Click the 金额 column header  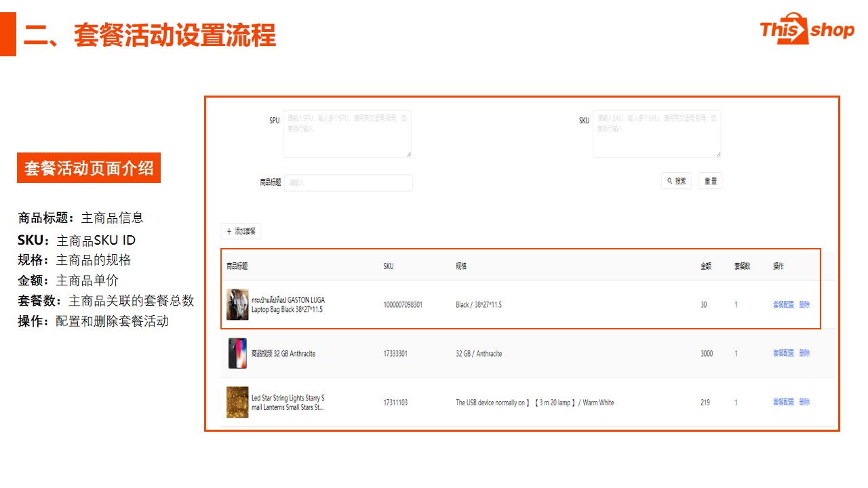click(x=706, y=266)
